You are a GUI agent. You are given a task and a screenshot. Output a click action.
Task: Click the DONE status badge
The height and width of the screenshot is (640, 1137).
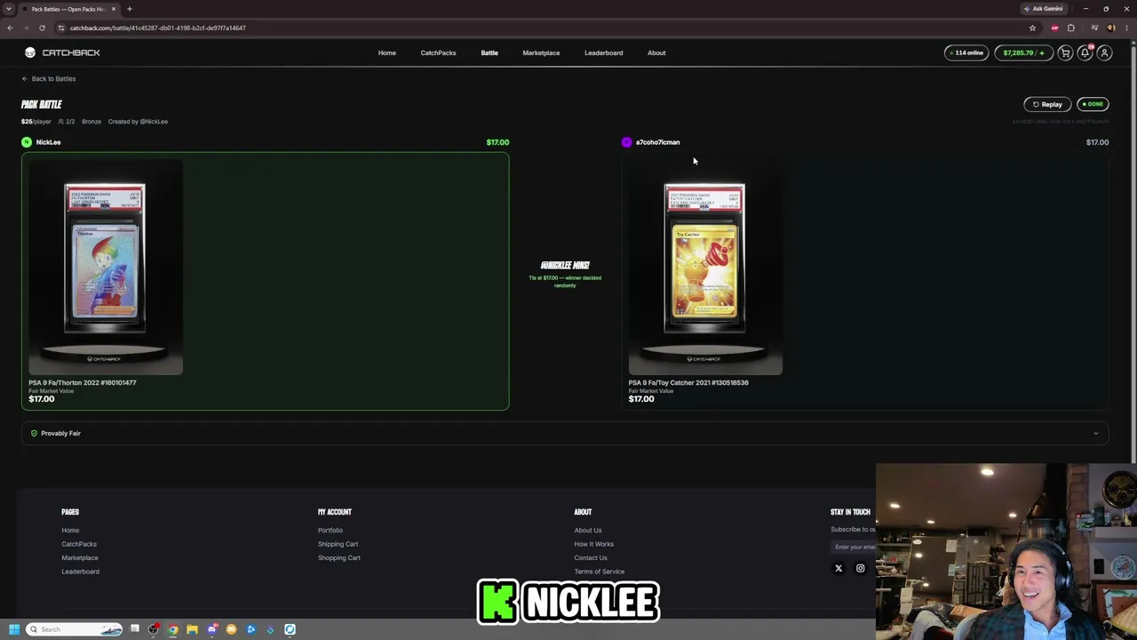(1093, 104)
